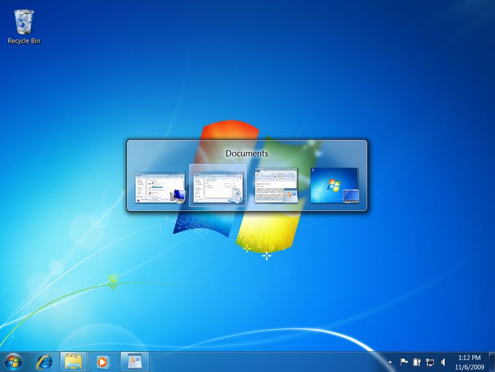Viewport: 495px width, 372px height.
Task: Select the Desktop thumbnail in switcher
Action: (x=335, y=186)
